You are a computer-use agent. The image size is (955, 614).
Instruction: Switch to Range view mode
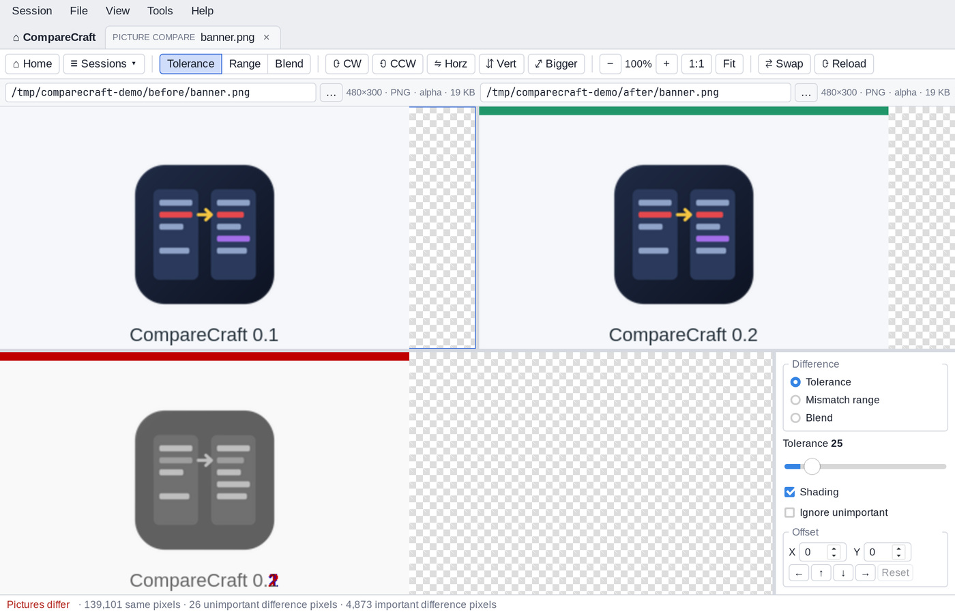[x=245, y=63]
